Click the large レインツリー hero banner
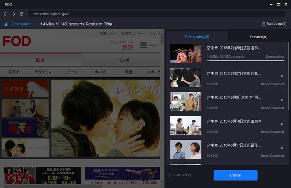The height and width of the screenshot is (188, 291). (106, 118)
